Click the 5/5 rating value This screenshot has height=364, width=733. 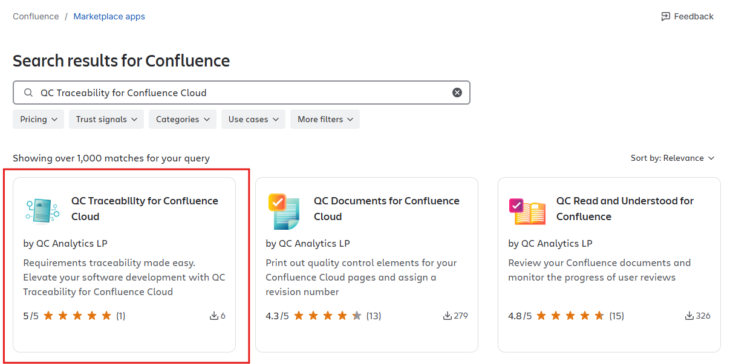pos(31,316)
